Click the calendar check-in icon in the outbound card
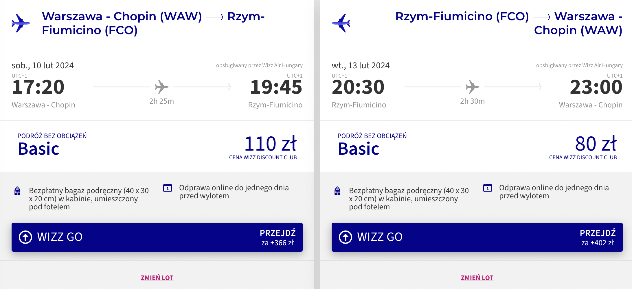The height and width of the screenshot is (289, 632). [x=168, y=188]
